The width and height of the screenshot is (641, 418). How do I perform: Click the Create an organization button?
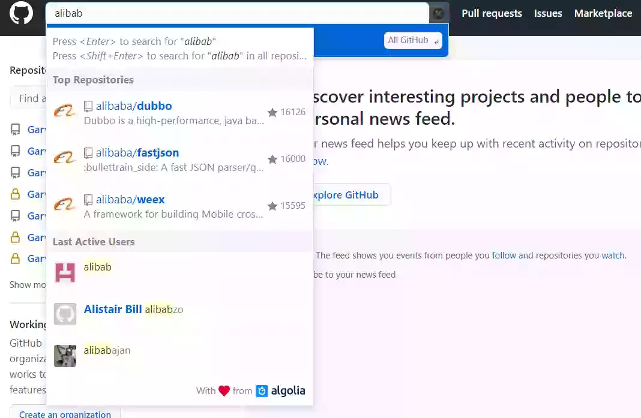(65, 413)
